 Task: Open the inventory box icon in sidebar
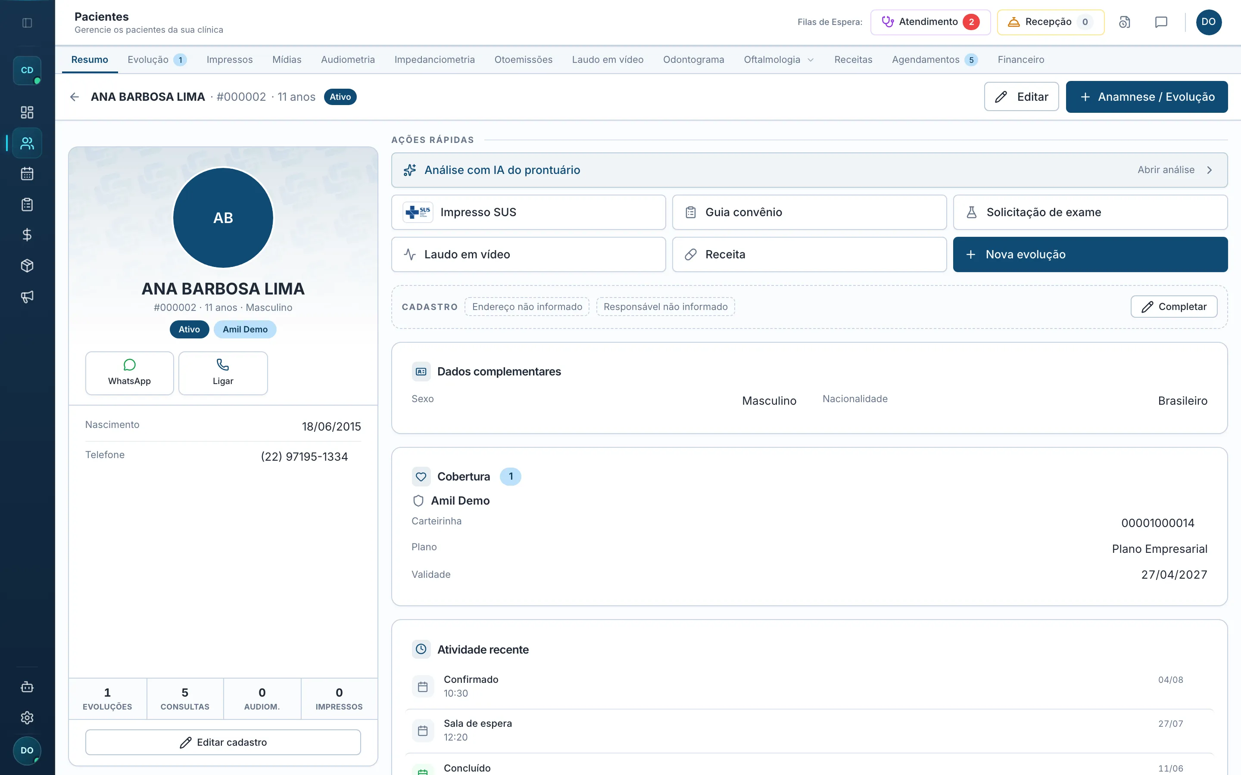(x=27, y=266)
